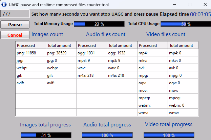Click the Images total progress bar
The image size is (211, 140).
coord(46,135)
